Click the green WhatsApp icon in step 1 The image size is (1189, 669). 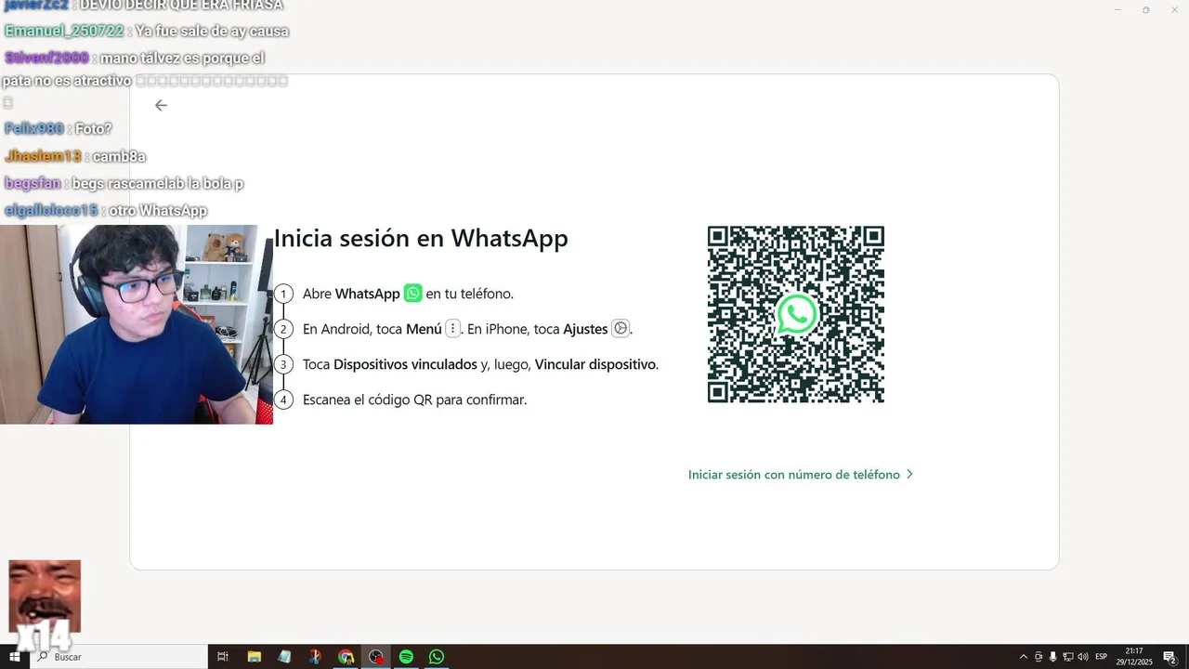point(412,293)
